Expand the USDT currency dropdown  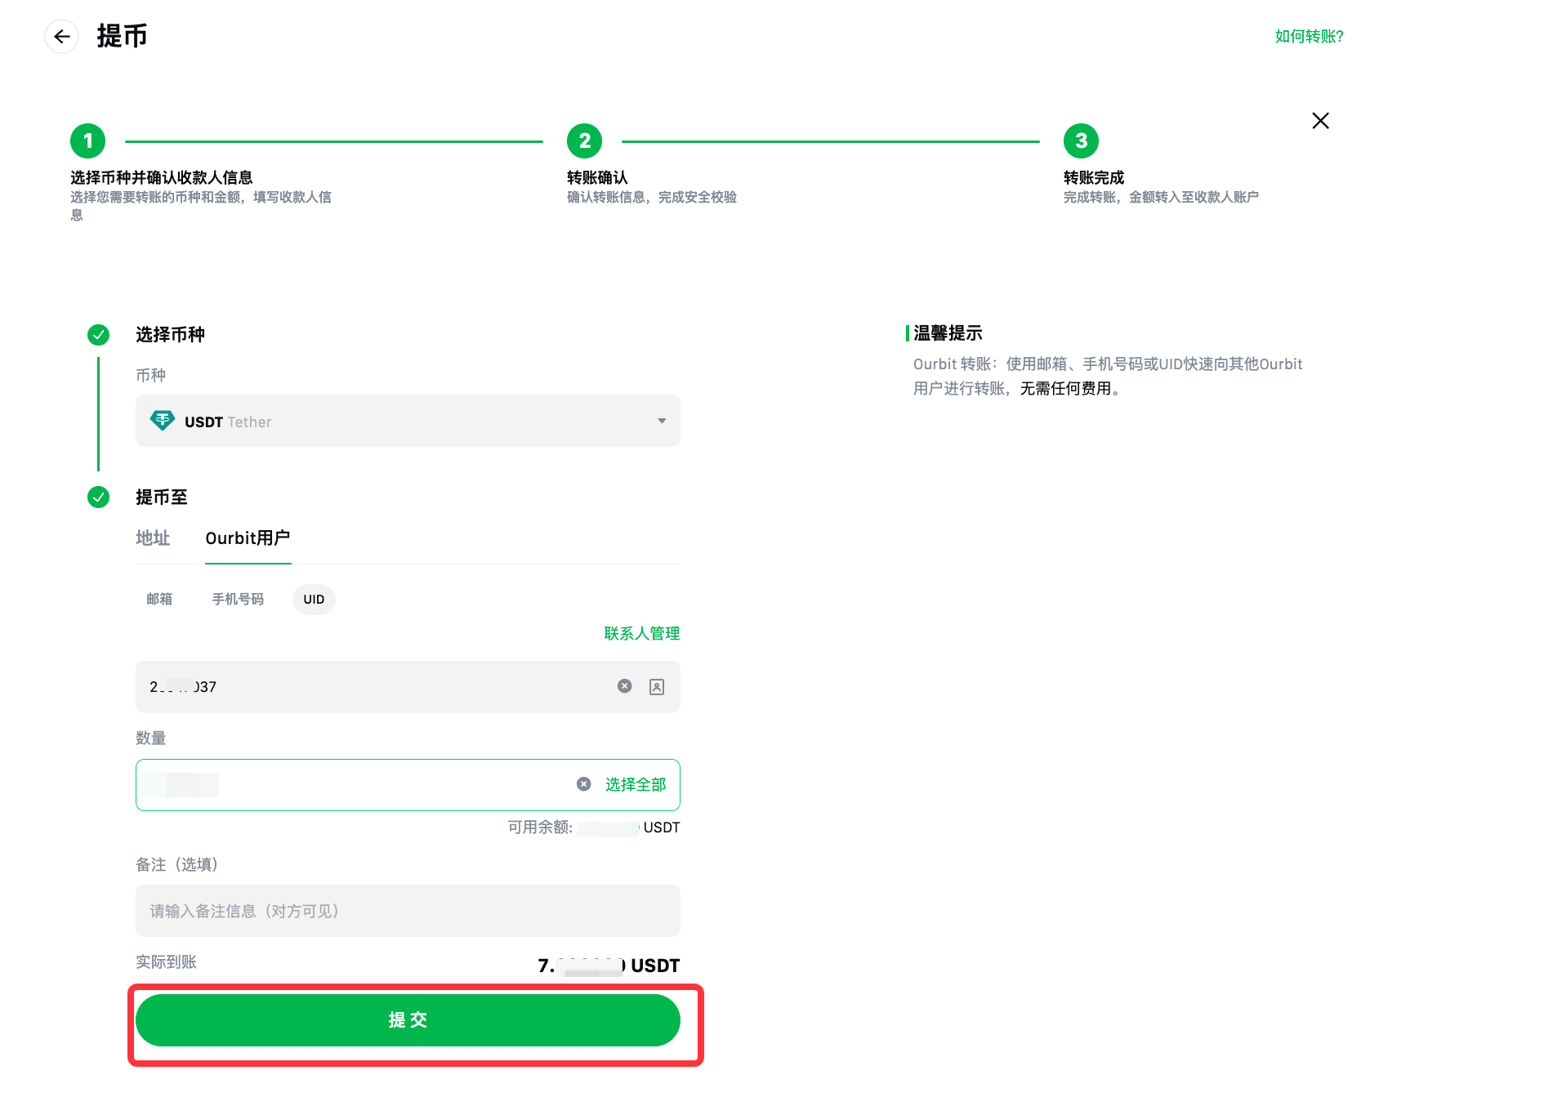tap(661, 422)
